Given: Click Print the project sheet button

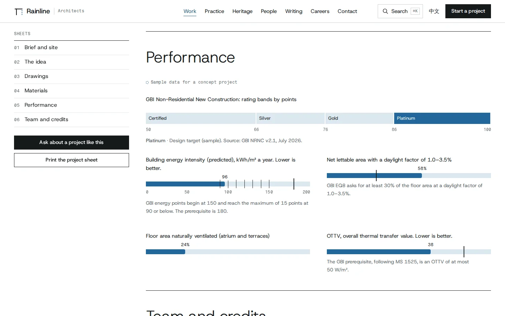Looking at the screenshot, I should point(72,160).
